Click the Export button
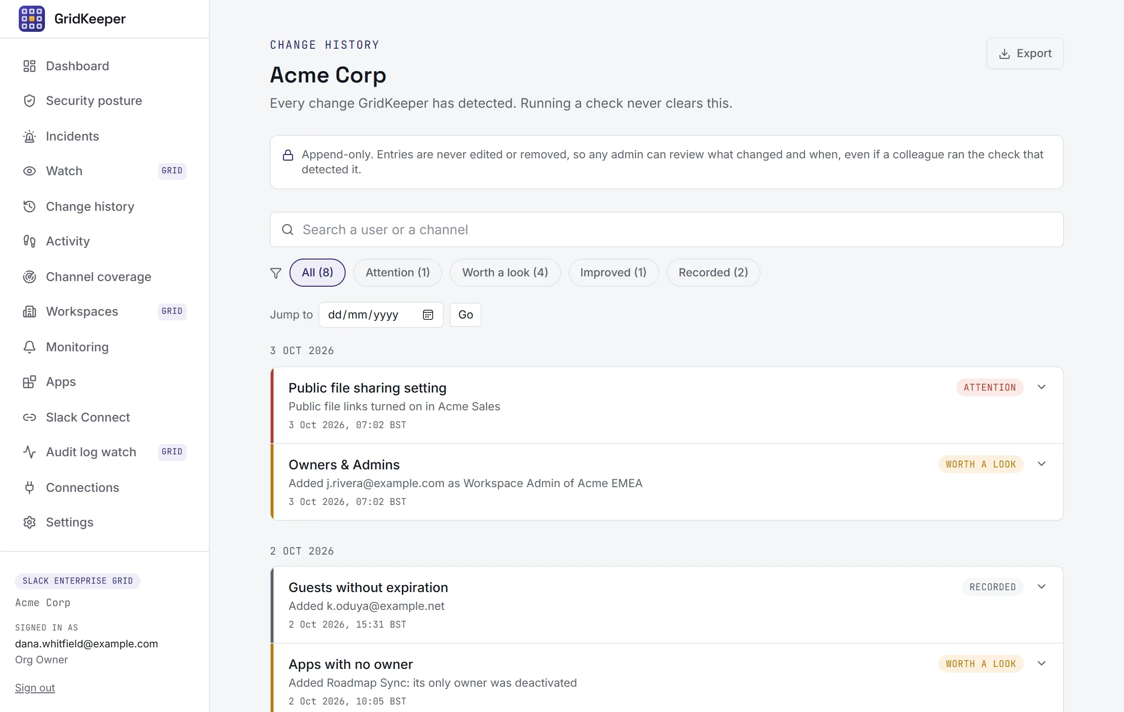Image resolution: width=1124 pixels, height=712 pixels. coord(1025,53)
